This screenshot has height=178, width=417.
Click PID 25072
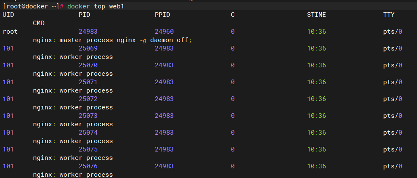[x=88, y=99]
